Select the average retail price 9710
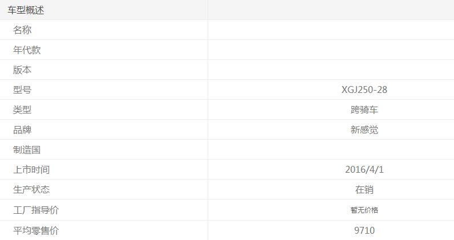Viewport: 454px width, 240px height. (x=364, y=231)
